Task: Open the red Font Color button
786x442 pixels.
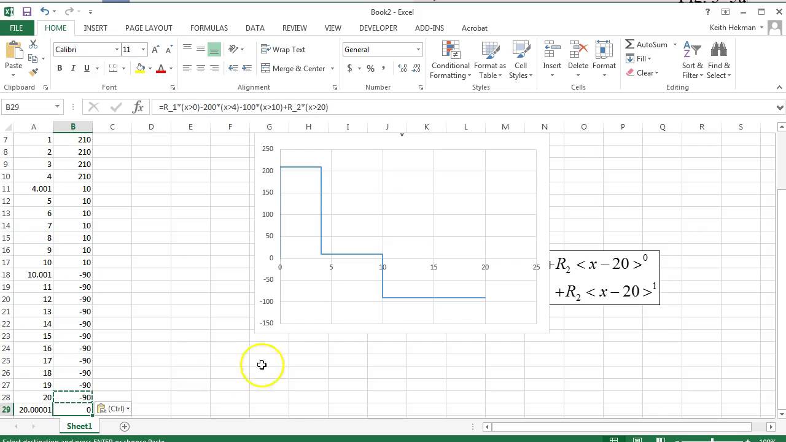Action: [161, 68]
